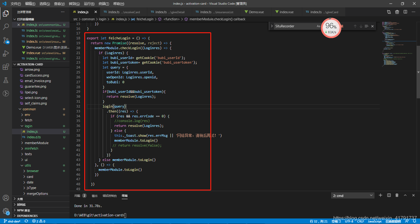Image resolution: width=420 pixels, height=224 pixels.
Task: Open the Search view in the activity bar
Action: (6, 27)
